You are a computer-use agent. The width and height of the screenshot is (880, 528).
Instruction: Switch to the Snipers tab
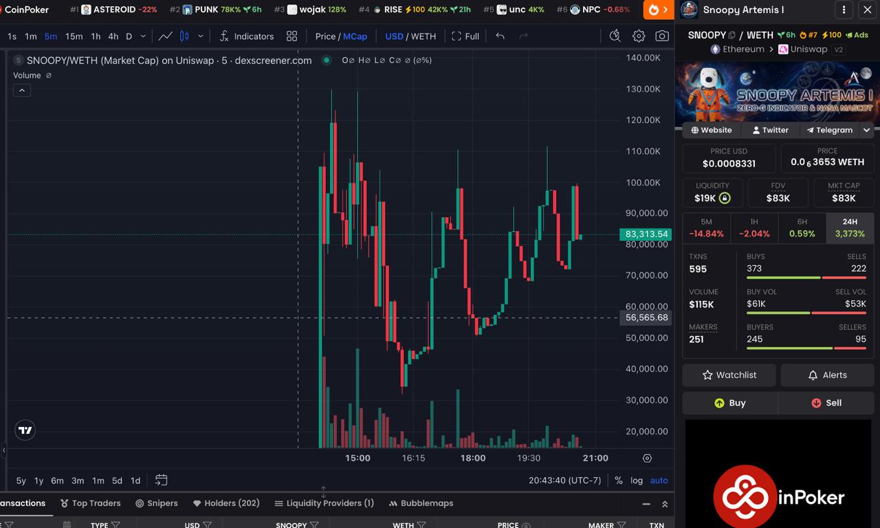(x=157, y=503)
